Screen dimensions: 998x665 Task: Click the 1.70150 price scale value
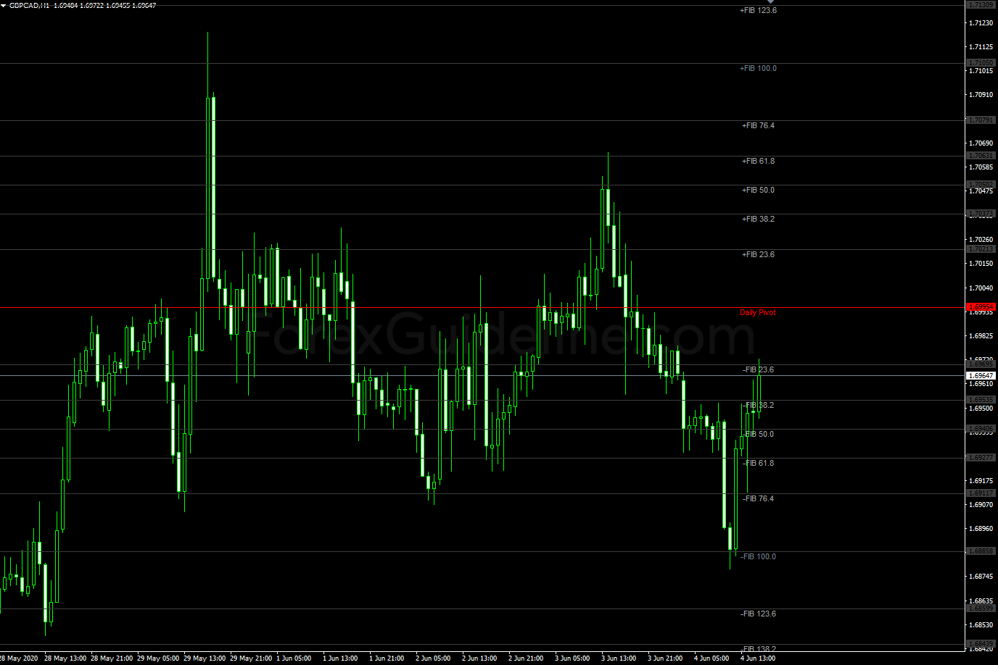point(981,264)
